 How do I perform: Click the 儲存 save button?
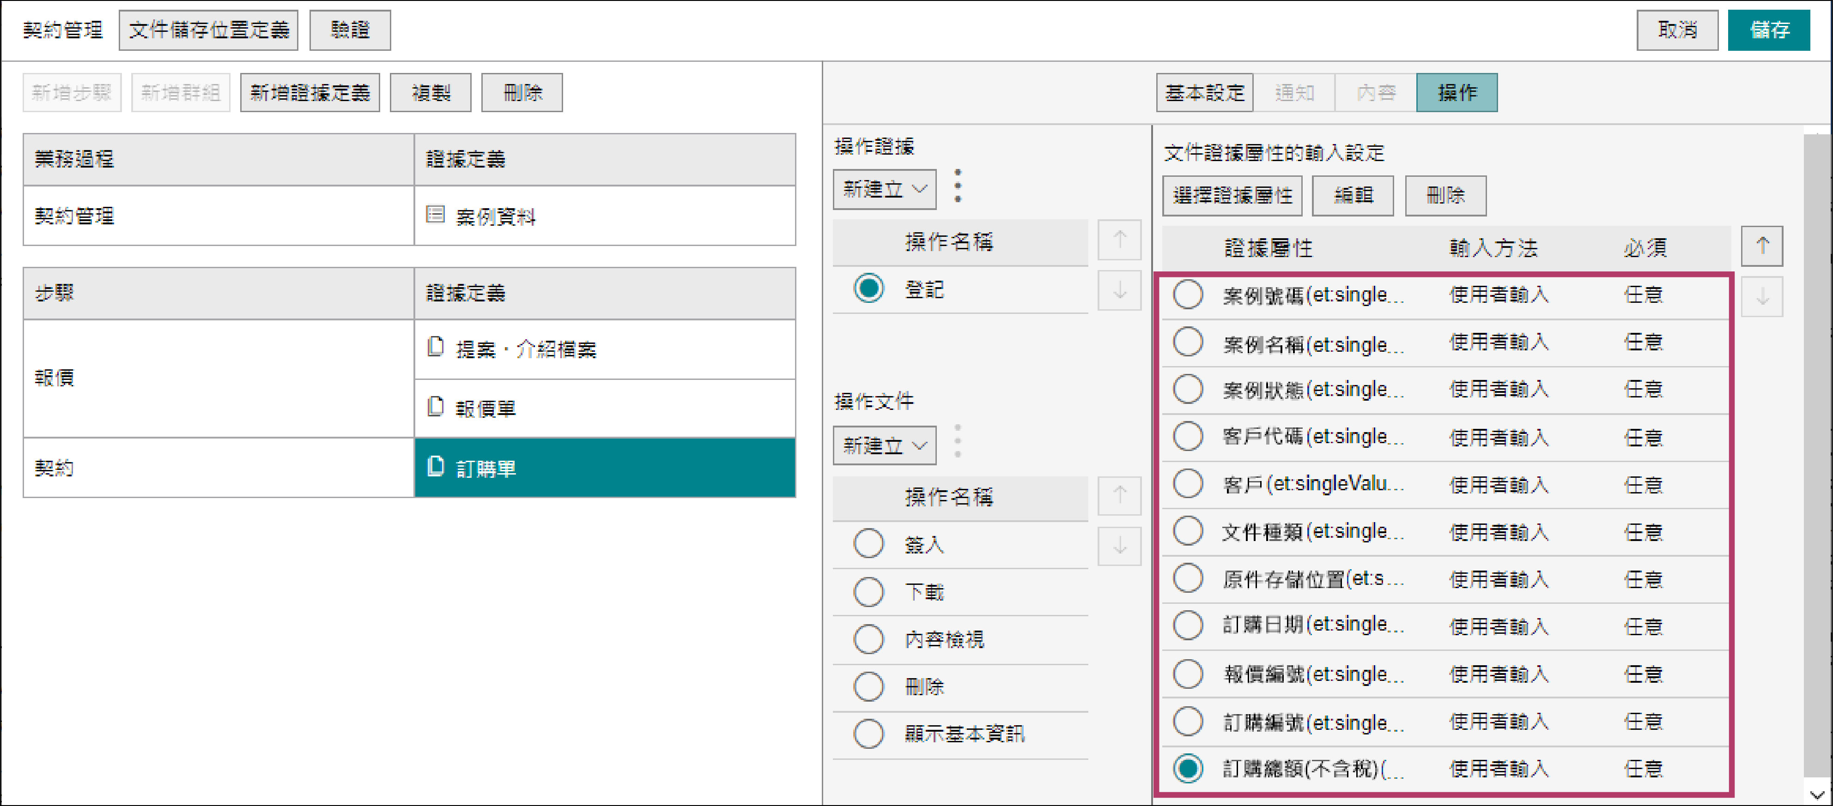pyautogui.click(x=1768, y=30)
